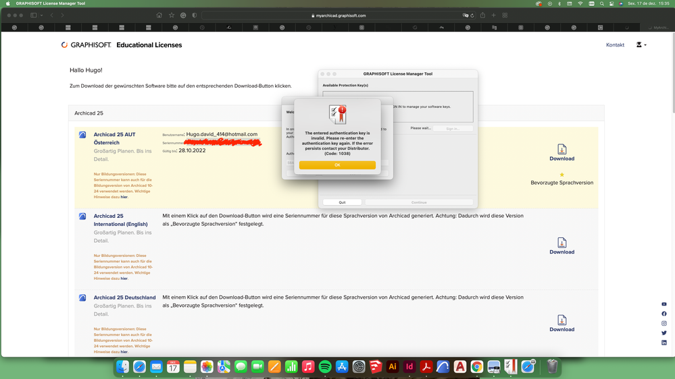
Task: Click the Safari address bar
Action: coord(339,16)
